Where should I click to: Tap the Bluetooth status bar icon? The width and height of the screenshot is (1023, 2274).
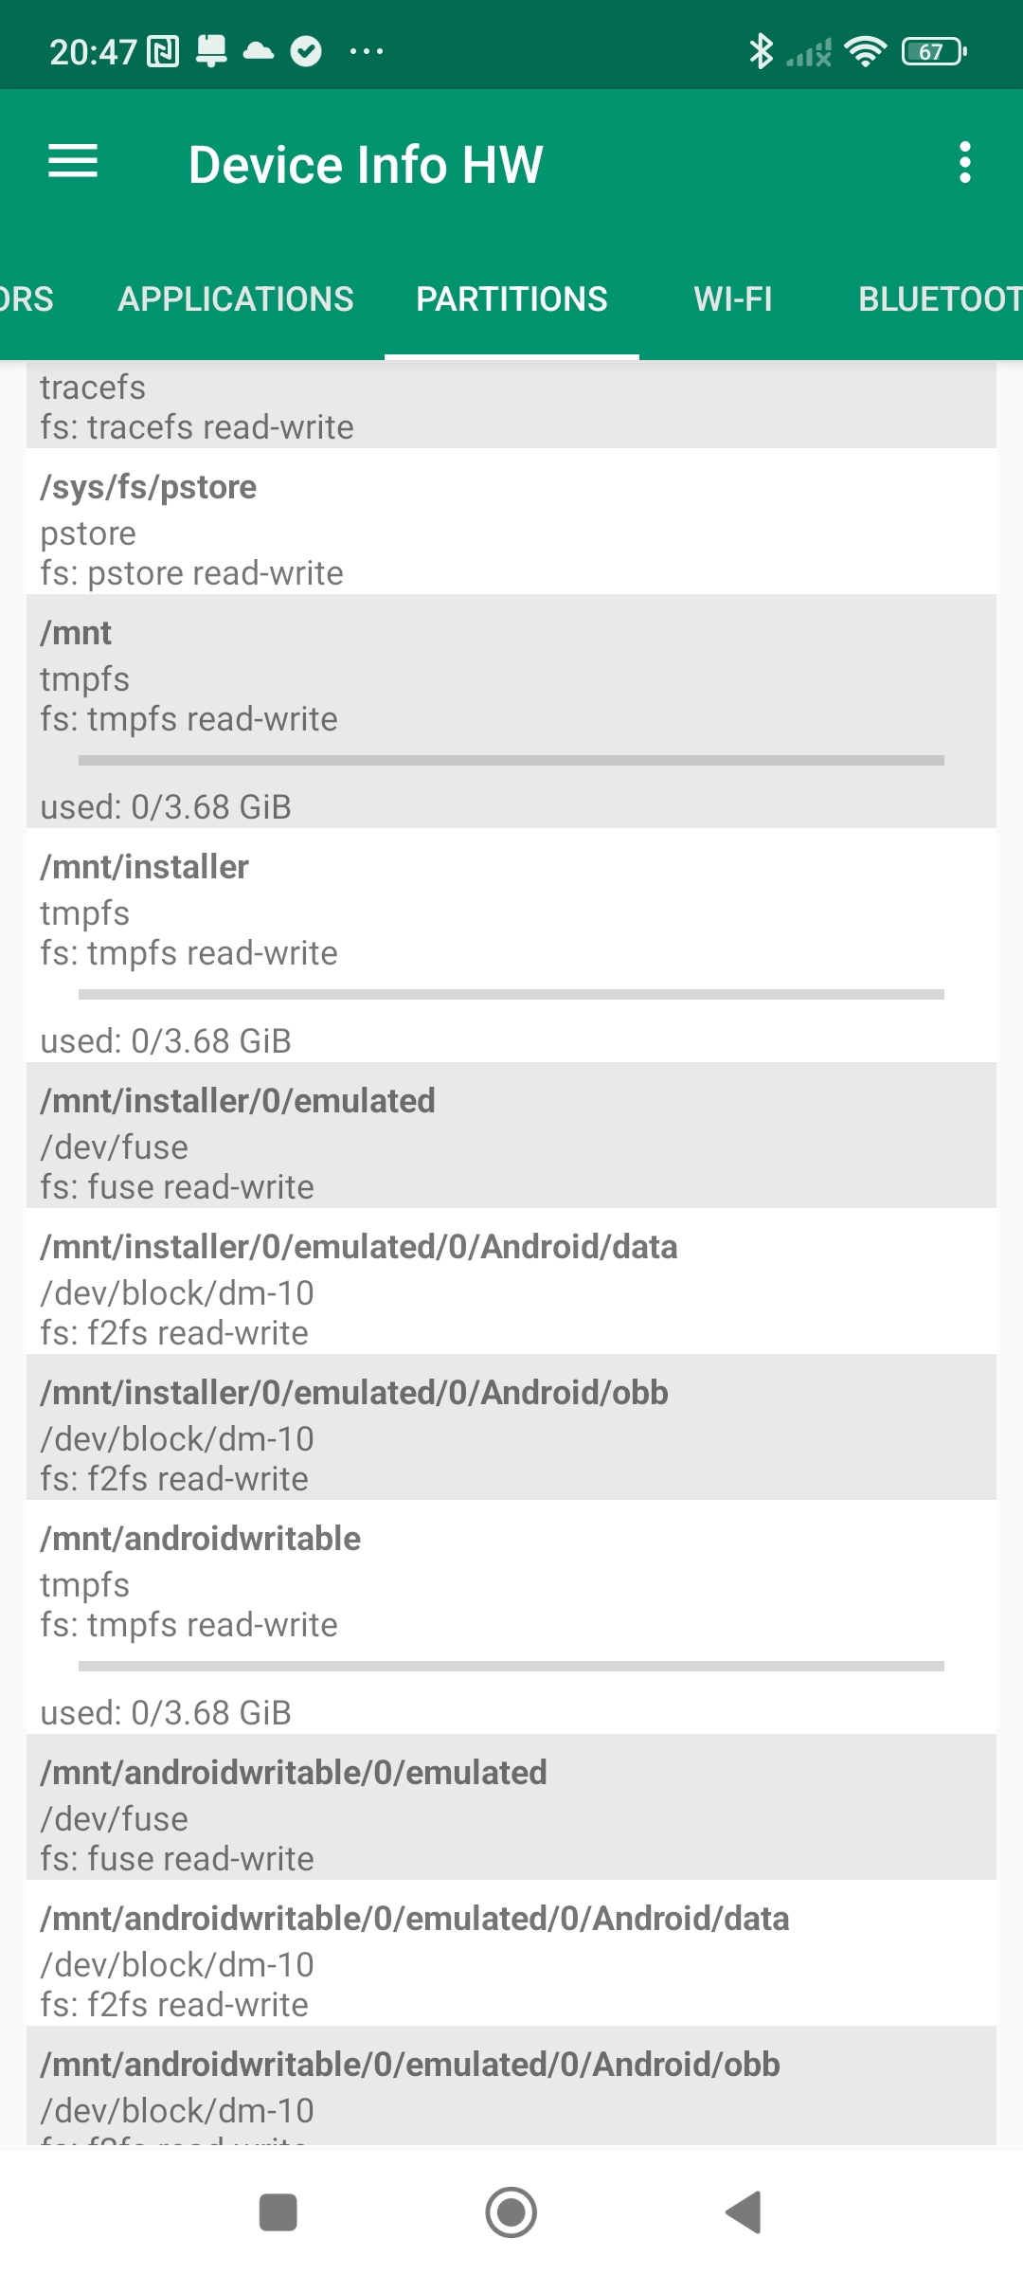(x=761, y=51)
